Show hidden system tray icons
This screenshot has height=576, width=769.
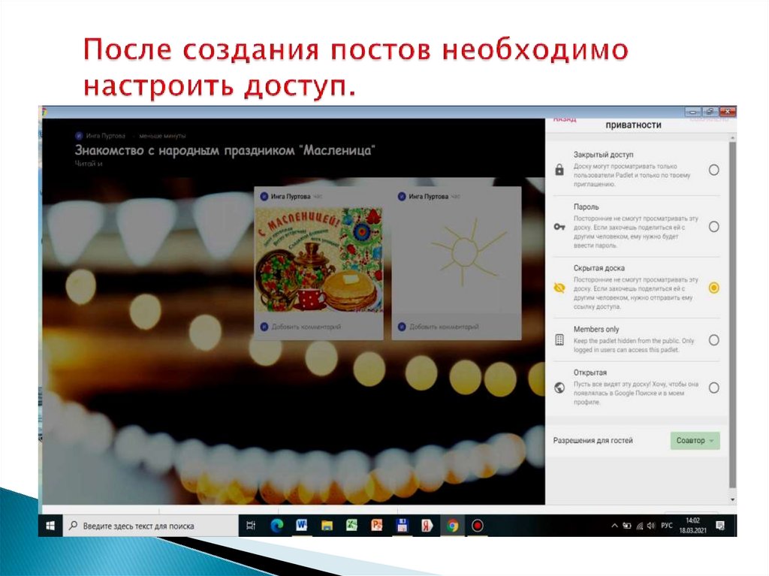[x=614, y=526]
